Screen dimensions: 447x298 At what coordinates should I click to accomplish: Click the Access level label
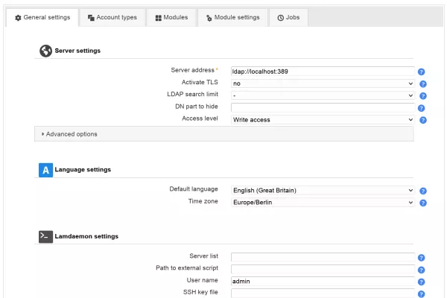(x=200, y=118)
